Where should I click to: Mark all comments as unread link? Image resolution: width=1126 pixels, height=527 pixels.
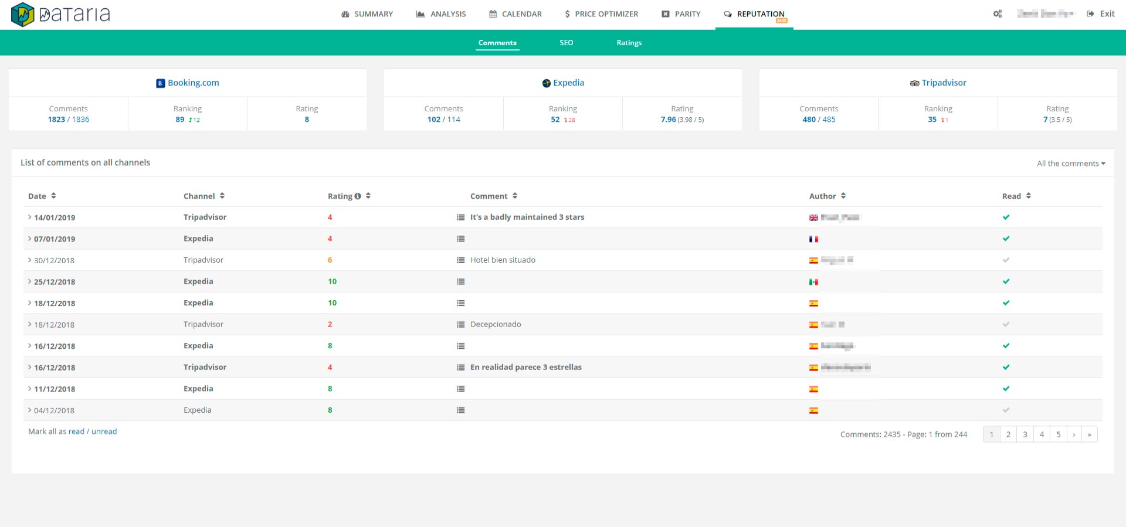click(x=104, y=431)
